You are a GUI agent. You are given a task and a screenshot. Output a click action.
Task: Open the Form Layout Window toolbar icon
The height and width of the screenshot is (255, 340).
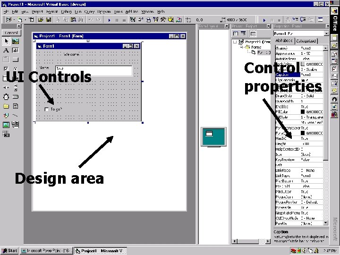click(x=148, y=20)
